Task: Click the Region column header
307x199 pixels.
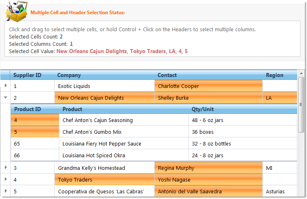Action: point(275,75)
